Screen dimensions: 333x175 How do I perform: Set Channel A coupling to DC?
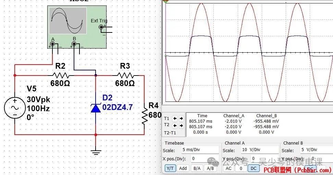[254, 169]
